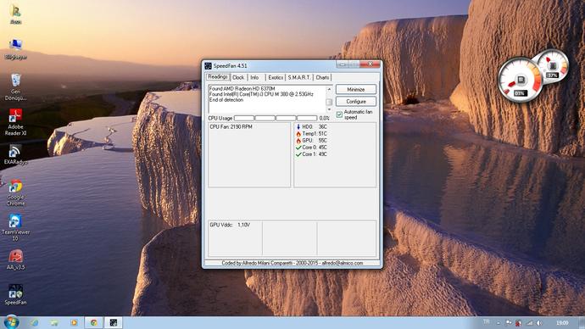
Task: Click the detection log scroll-up arrow
Action: pos(329,89)
